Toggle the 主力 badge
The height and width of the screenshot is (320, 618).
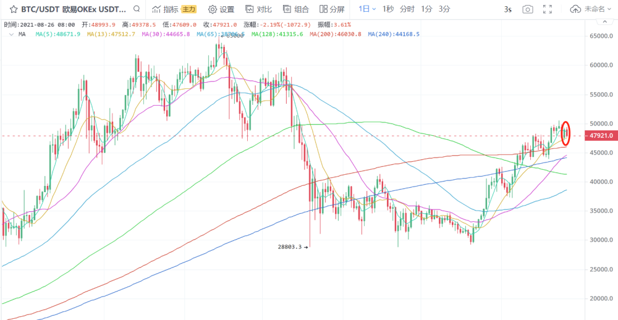189,9
